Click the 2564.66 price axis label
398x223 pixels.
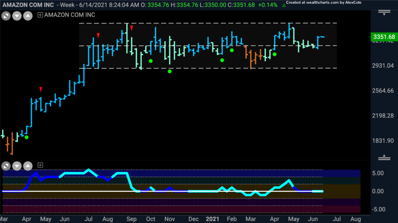(383, 91)
